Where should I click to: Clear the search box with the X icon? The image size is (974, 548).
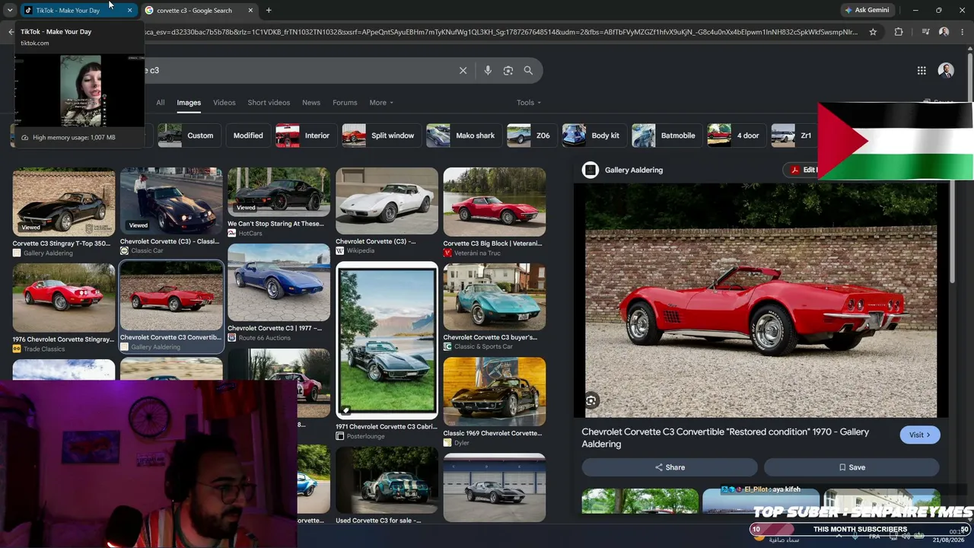[463, 70]
